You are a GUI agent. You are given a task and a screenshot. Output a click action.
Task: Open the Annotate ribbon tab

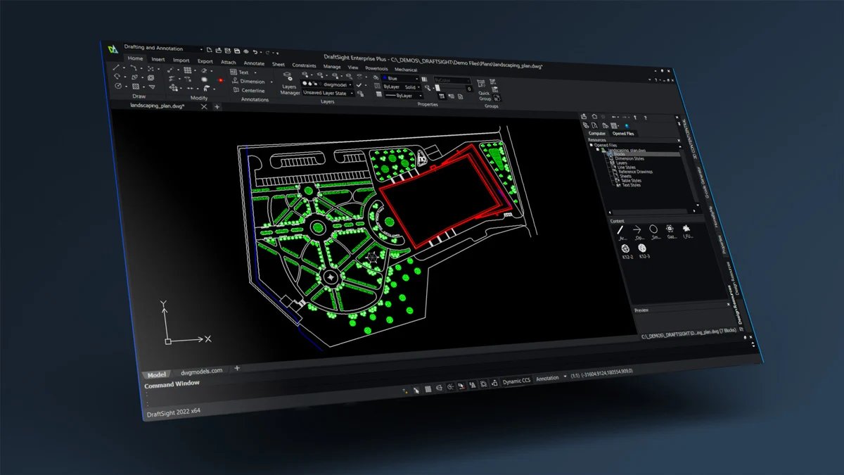click(254, 63)
